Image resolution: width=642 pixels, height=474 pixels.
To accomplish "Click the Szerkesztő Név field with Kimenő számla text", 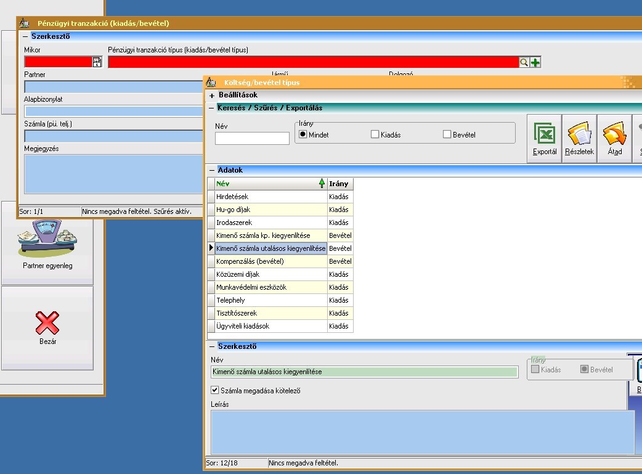I will click(x=364, y=372).
